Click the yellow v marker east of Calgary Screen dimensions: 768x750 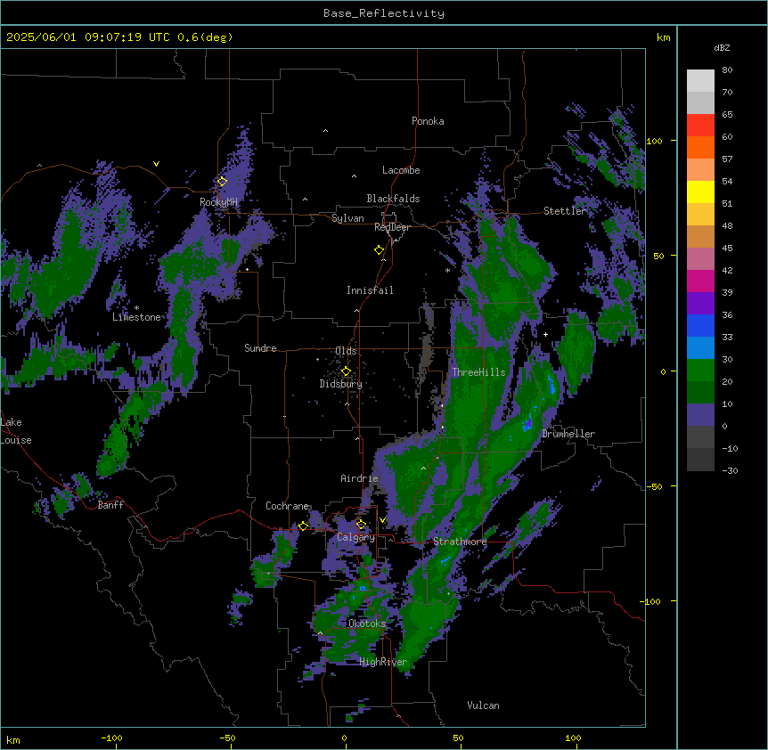coord(382,519)
